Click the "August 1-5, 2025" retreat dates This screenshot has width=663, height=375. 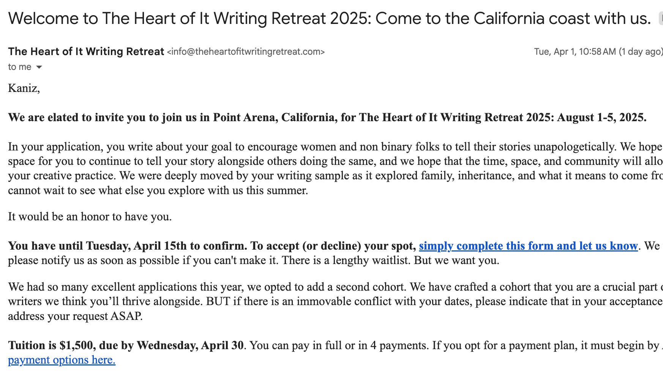coord(601,117)
